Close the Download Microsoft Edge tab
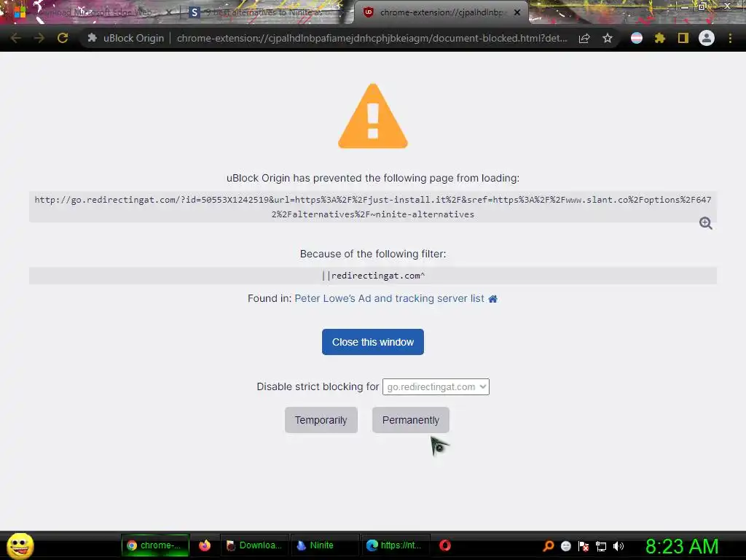The height and width of the screenshot is (560, 746). pos(168,12)
